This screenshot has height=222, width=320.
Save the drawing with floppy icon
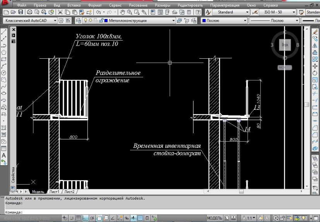click(21, 12)
